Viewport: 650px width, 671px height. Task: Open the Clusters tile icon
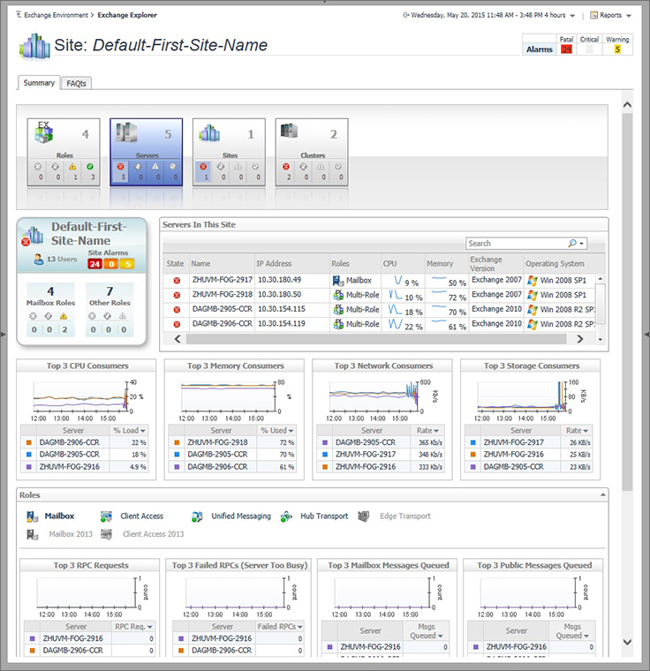click(x=289, y=131)
